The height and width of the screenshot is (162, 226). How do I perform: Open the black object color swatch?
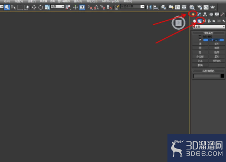pyautogui.click(x=222, y=76)
